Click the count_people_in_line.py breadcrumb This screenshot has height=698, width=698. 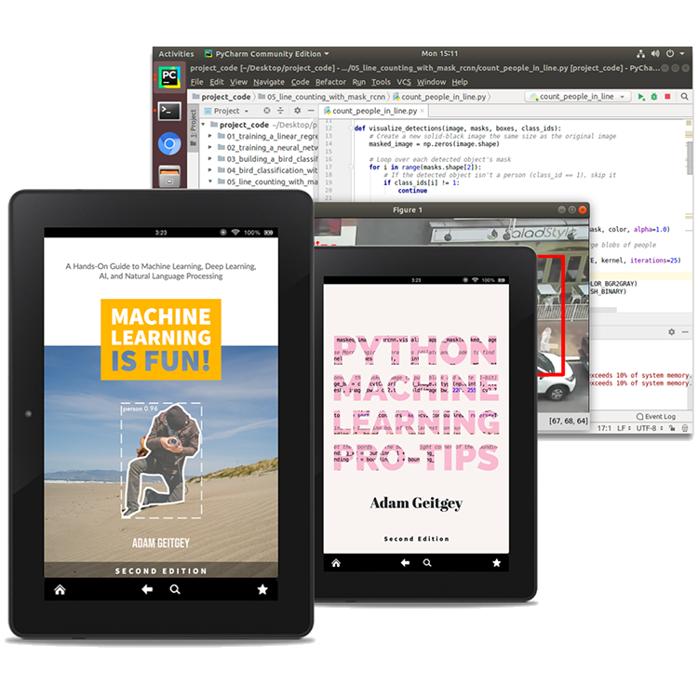pyautogui.click(x=439, y=97)
